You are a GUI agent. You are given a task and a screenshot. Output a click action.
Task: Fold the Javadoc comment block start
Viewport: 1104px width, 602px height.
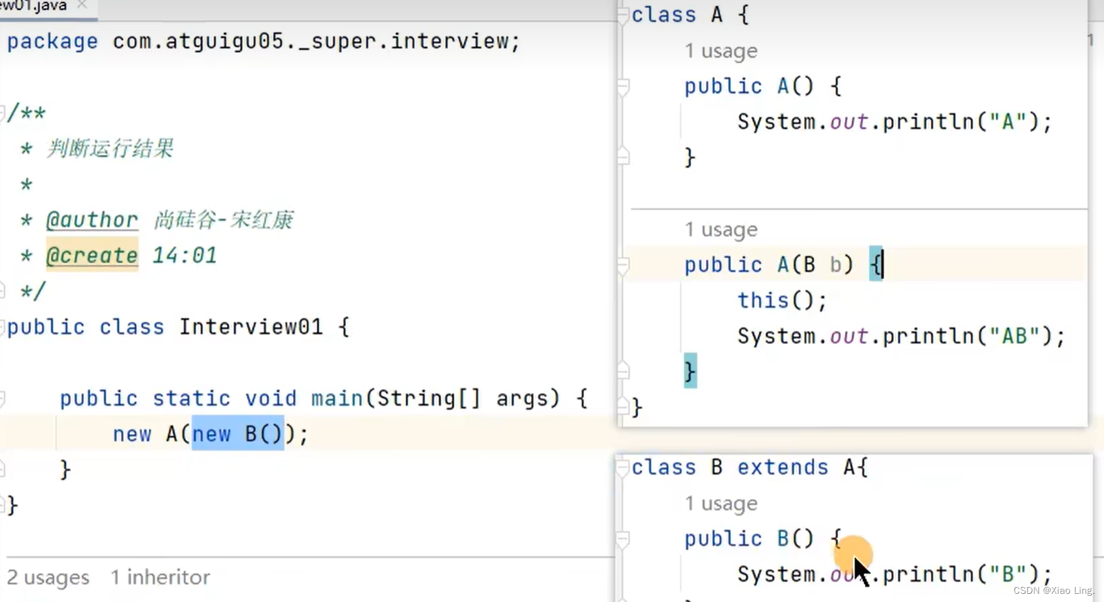point(3,113)
